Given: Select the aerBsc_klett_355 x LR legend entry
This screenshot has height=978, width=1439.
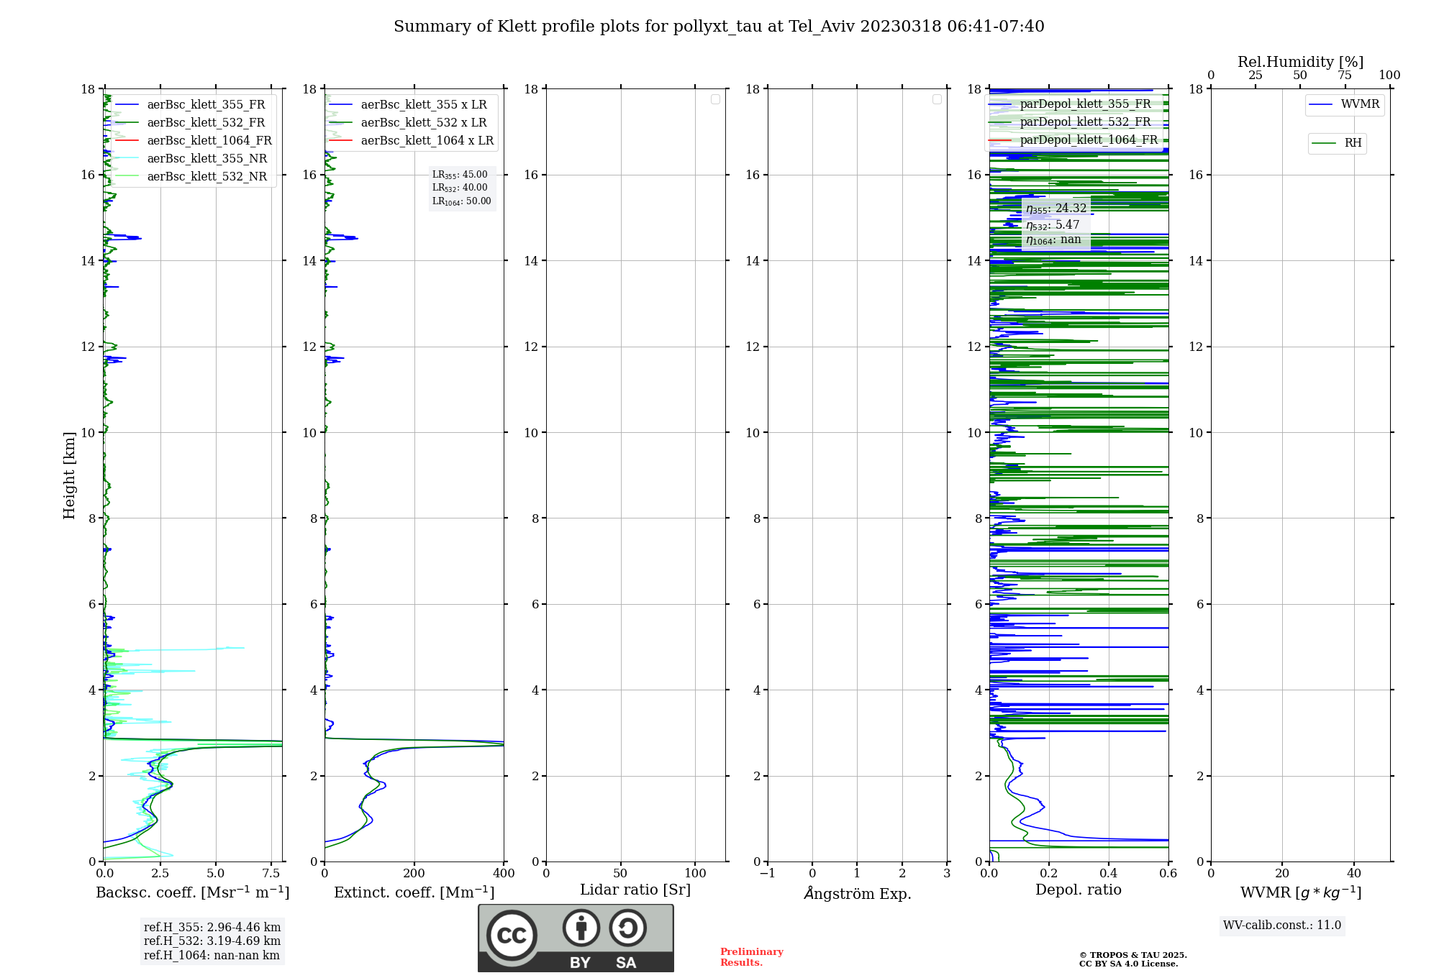Looking at the screenshot, I should click(x=408, y=105).
